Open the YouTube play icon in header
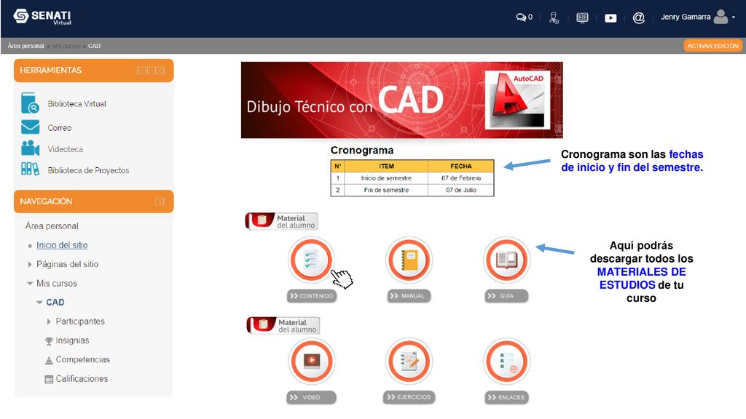The image size is (746, 419). [610, 18]
